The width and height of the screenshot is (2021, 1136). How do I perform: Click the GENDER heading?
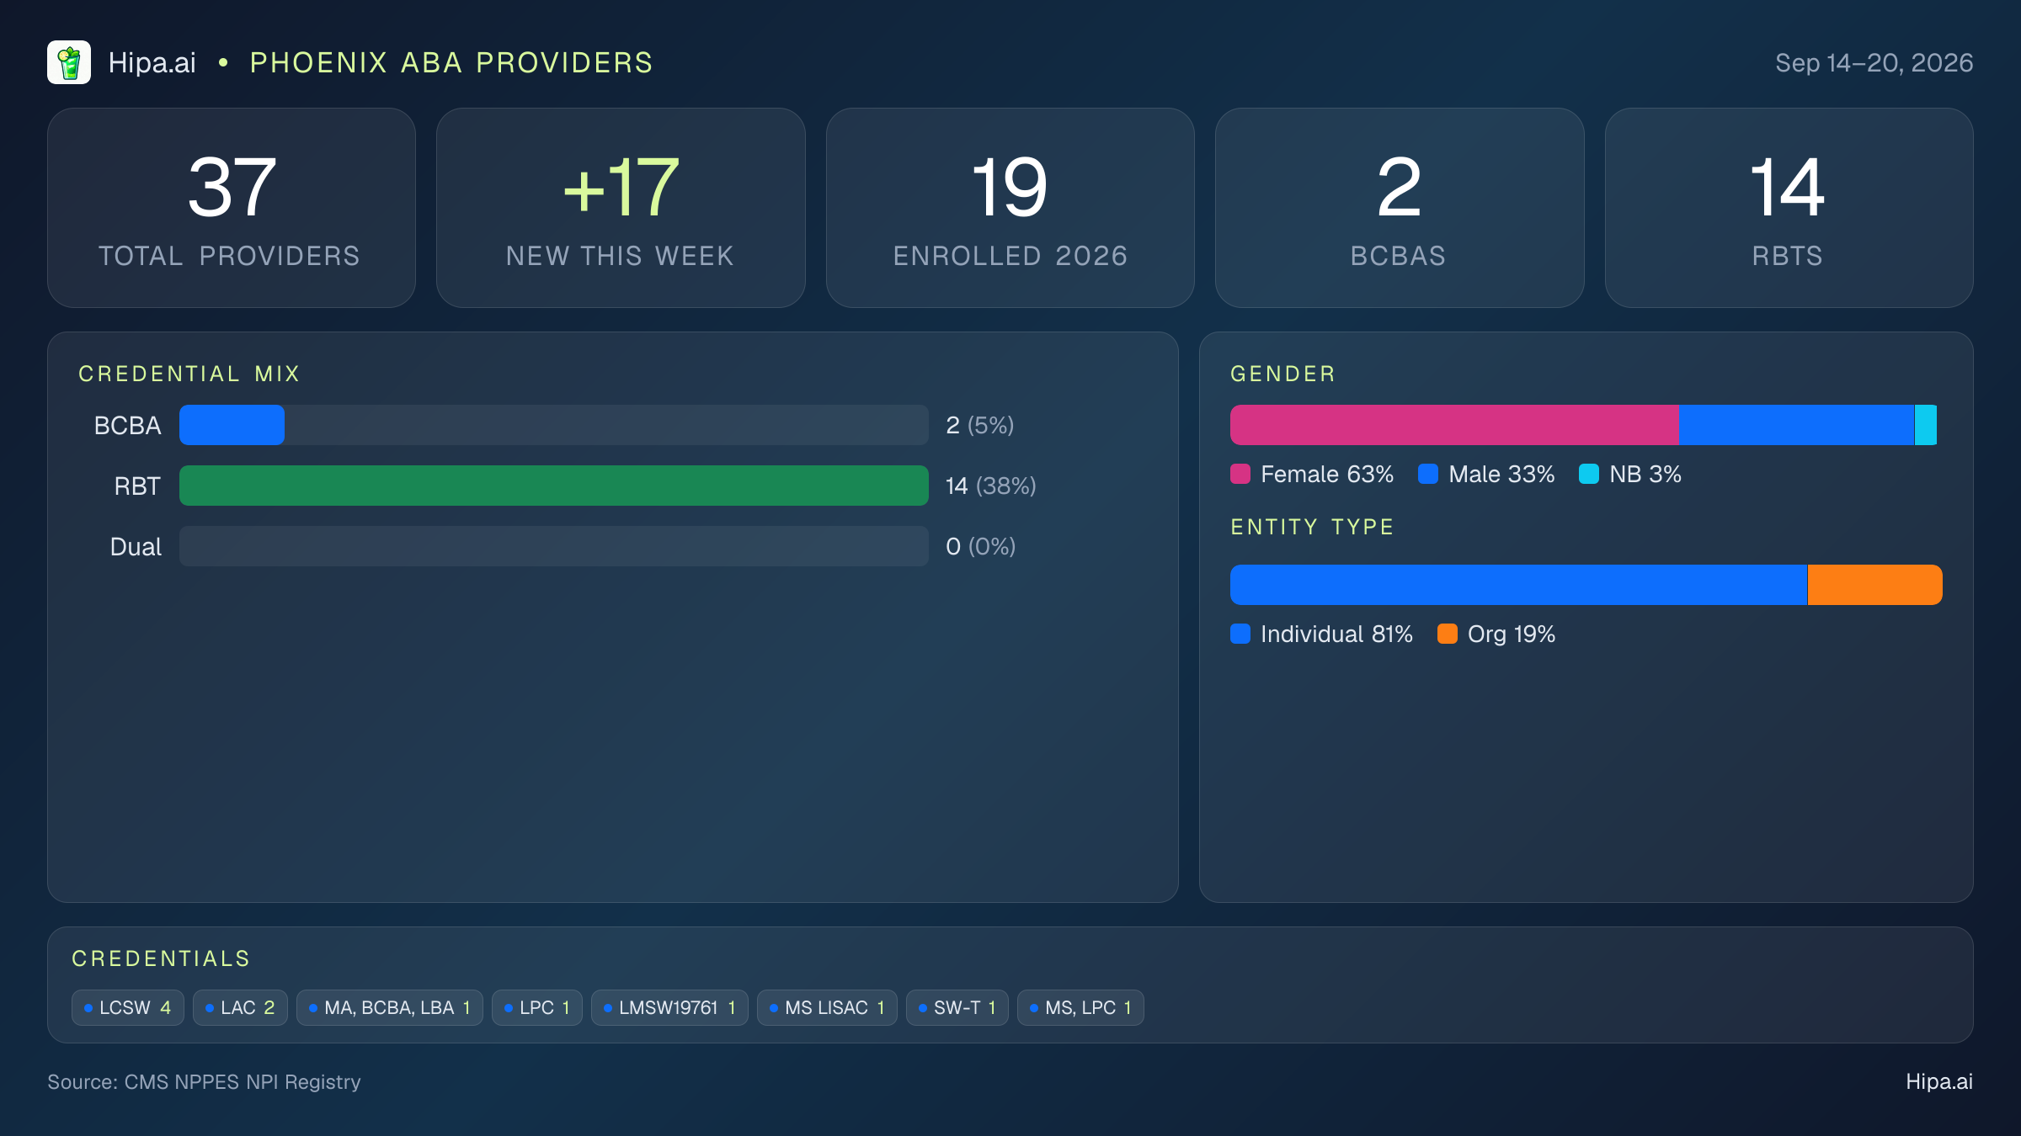pyautogui.click(x=1282, y=374)
